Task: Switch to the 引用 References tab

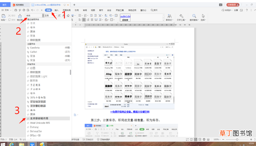Action: [x=77, y=10]
